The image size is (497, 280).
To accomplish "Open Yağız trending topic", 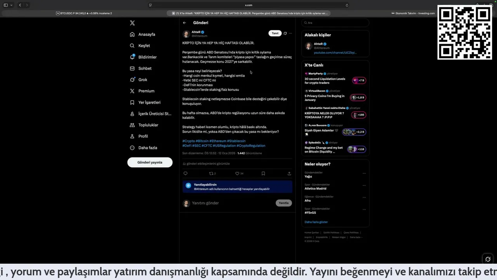I will (308, 177).
